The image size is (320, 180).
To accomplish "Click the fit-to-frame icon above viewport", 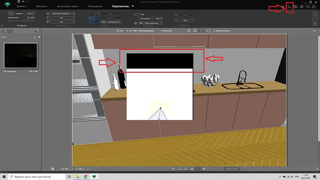I will point(195,31).
